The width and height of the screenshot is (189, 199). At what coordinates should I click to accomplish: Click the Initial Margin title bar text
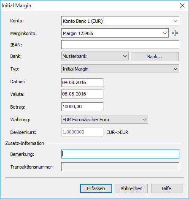click(x=16, y=5)
